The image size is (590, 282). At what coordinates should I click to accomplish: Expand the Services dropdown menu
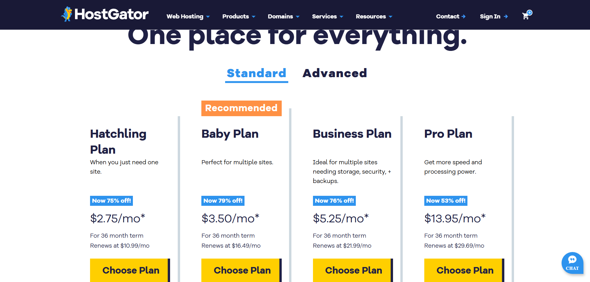coord(327,17)
